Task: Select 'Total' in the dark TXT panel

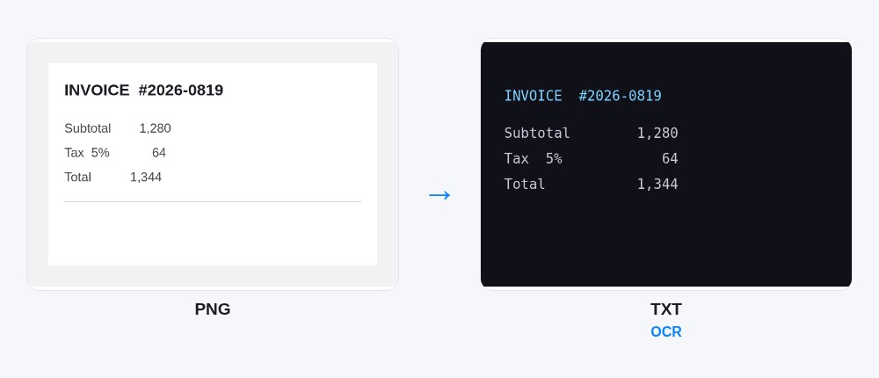Action: point(525,184)
